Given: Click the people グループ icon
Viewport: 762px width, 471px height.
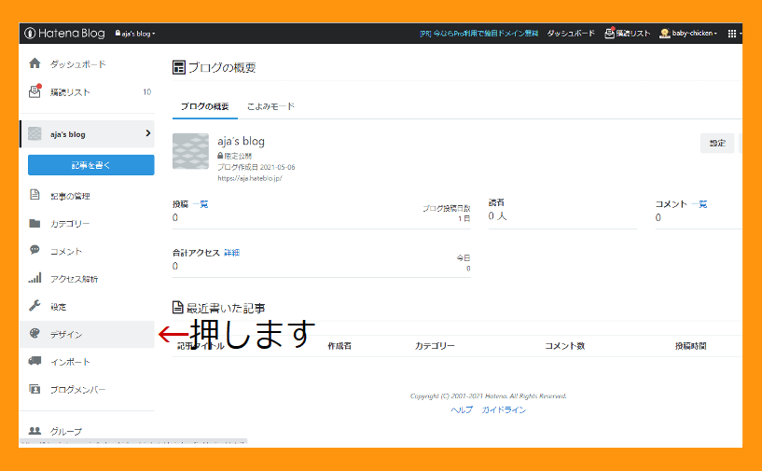Looking at the screenshot, I should [35, 431].
